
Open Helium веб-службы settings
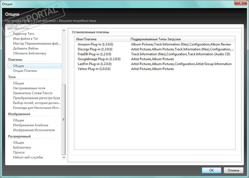coord(28,157)
